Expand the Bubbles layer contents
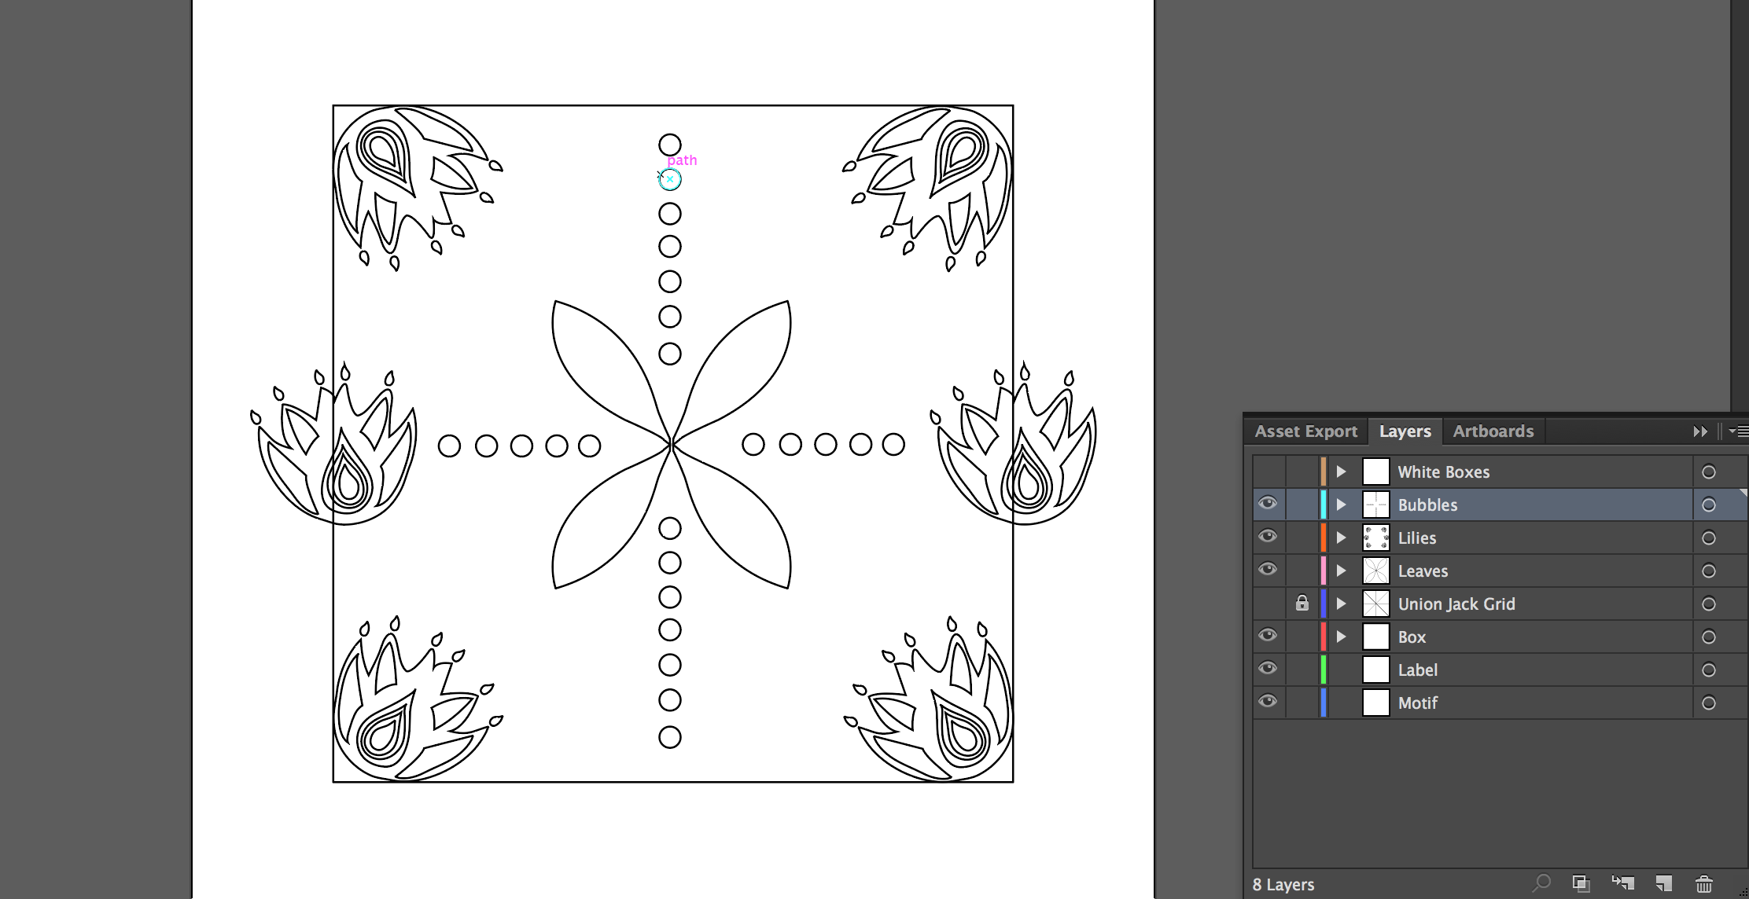The height and width of the screenshot is (899, 1749). click(x=1342, y=505)
